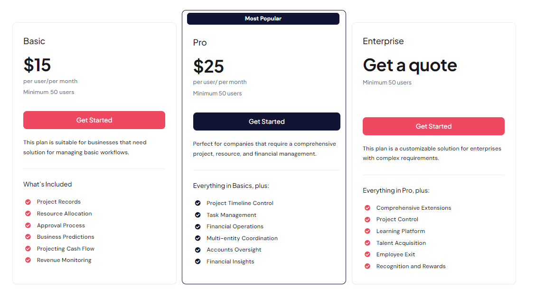Click the Basic plan Get Started button

coord(94,120)
